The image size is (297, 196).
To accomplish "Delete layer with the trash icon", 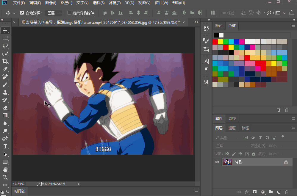I will (x=287, y=192).
